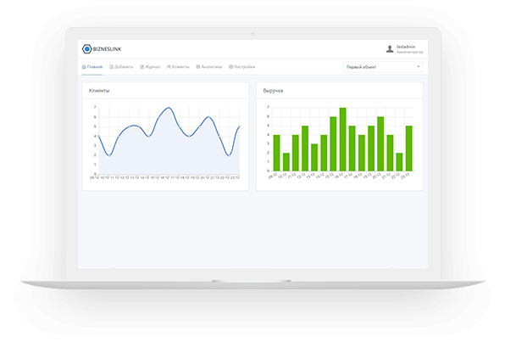Click the Клиенты chart panel header
Viewport: 505px width, 342px height.
(165, 91)
